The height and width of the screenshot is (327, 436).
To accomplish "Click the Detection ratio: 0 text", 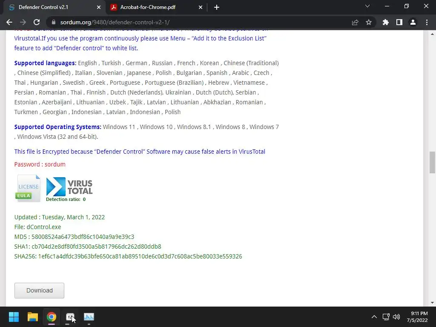I will tap(66, 199).
